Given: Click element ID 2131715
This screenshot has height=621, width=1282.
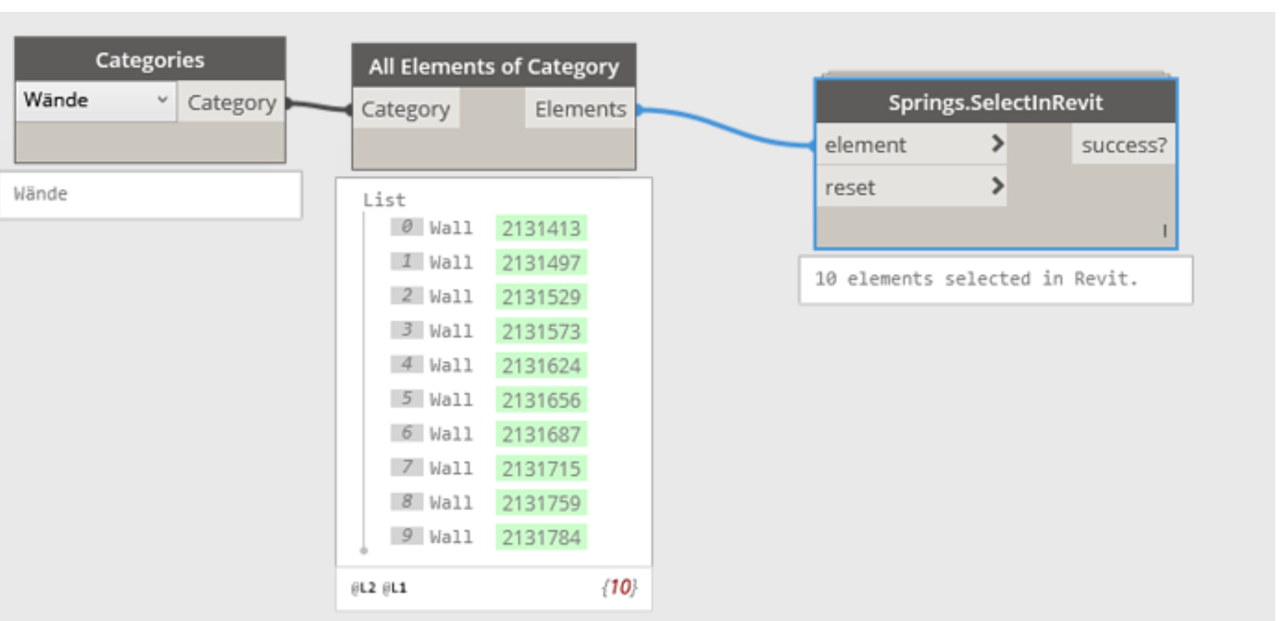Looking at the screenshot, I should [541, 469].
